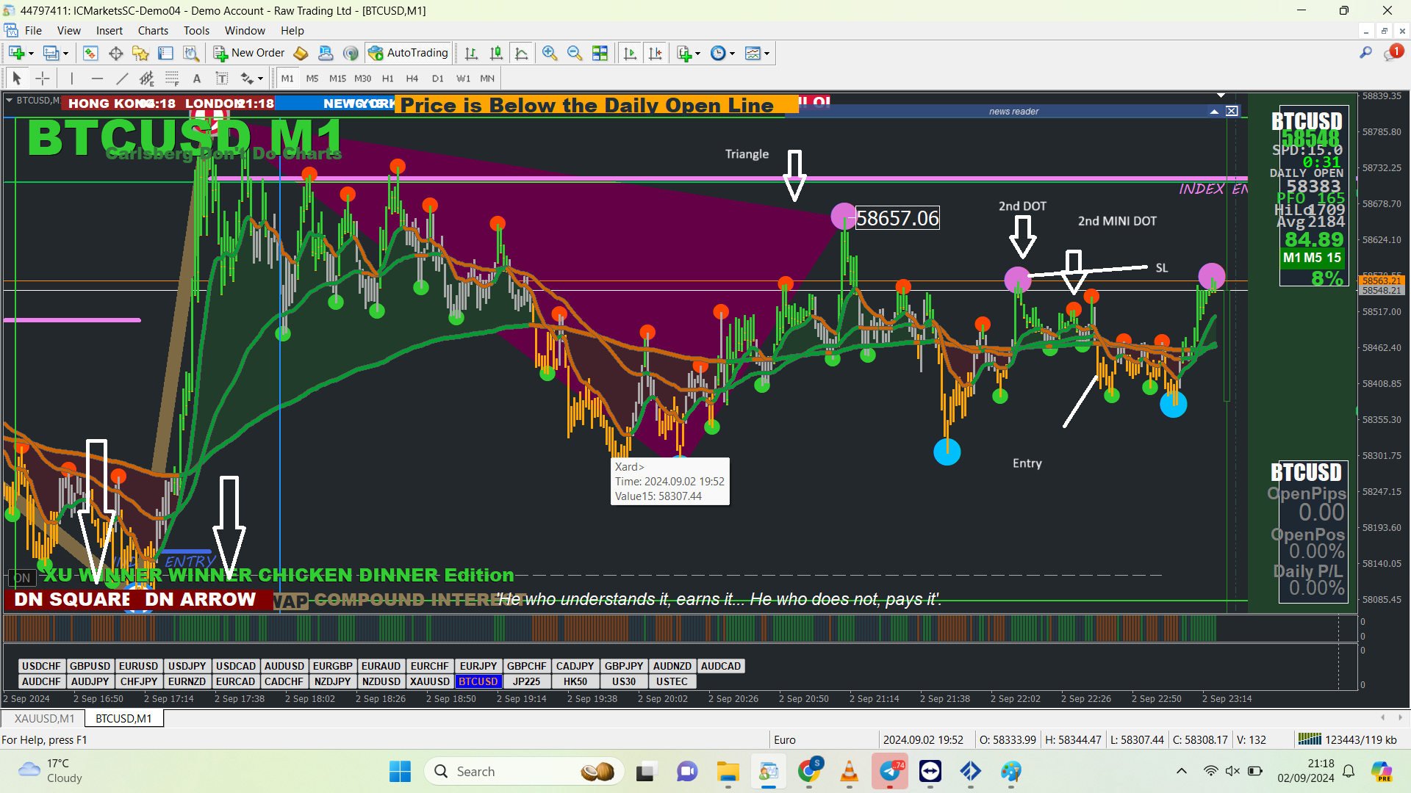Open the Charts menu
The height and width of the screenshot is (793, 1411).
[x=153, y=31]
